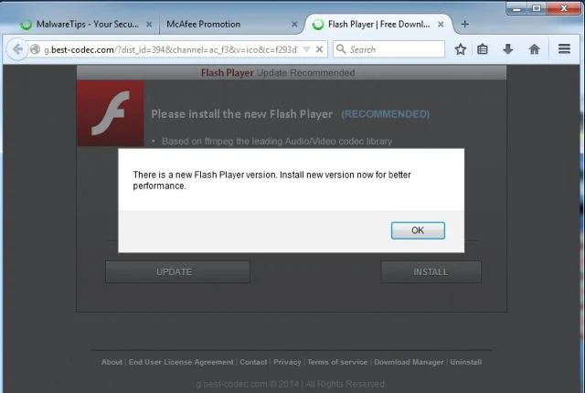Image resolution: width=585 pixels, height=393 pixels.
Task: Click the (RECOMMENDED) text
Action: [x=386, y=113]
